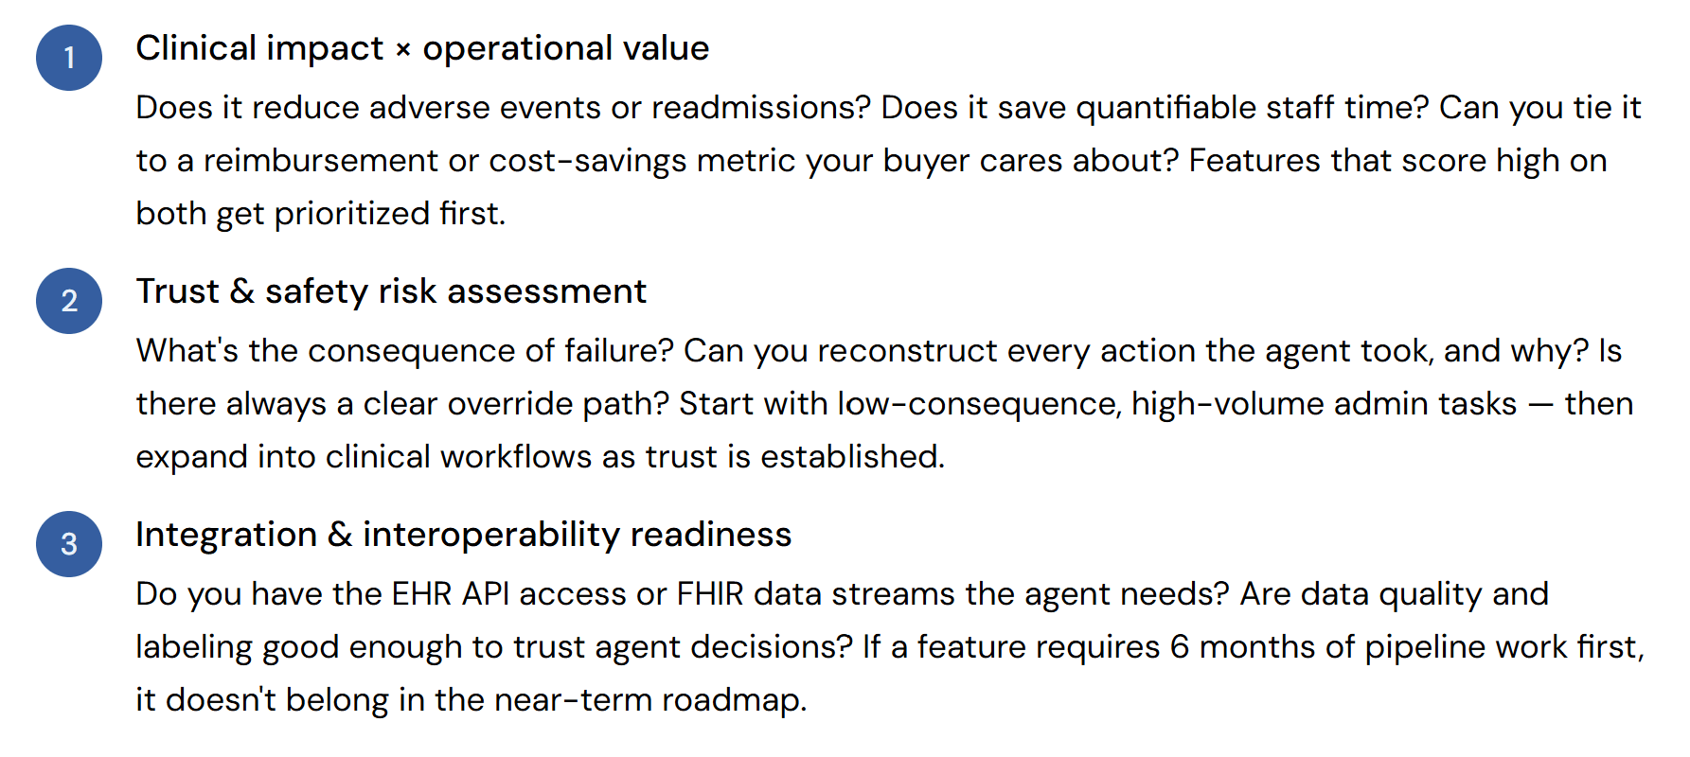This screenshot has width=1690, height=757.
Task: Click the blue number 3 circle
Action: tap(69, 544)
